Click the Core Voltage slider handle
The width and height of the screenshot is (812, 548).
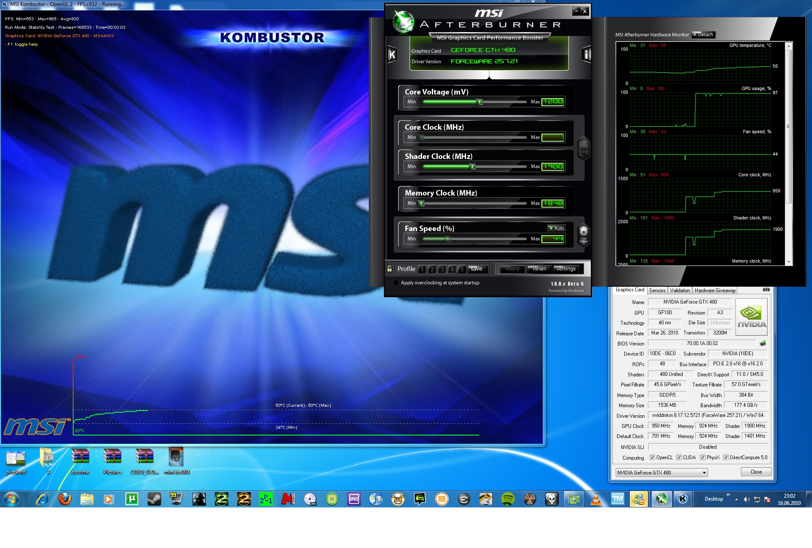(x=480, y=101)
